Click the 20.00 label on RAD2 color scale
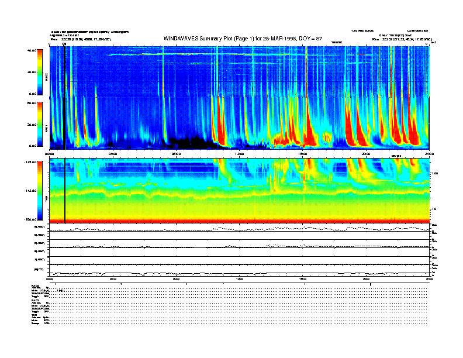This screenshot has height=358, width=463. (x=32, y=72)
